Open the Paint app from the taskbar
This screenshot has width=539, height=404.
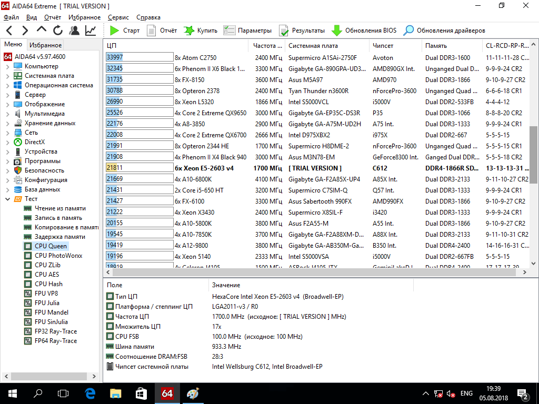pos(192,393)
